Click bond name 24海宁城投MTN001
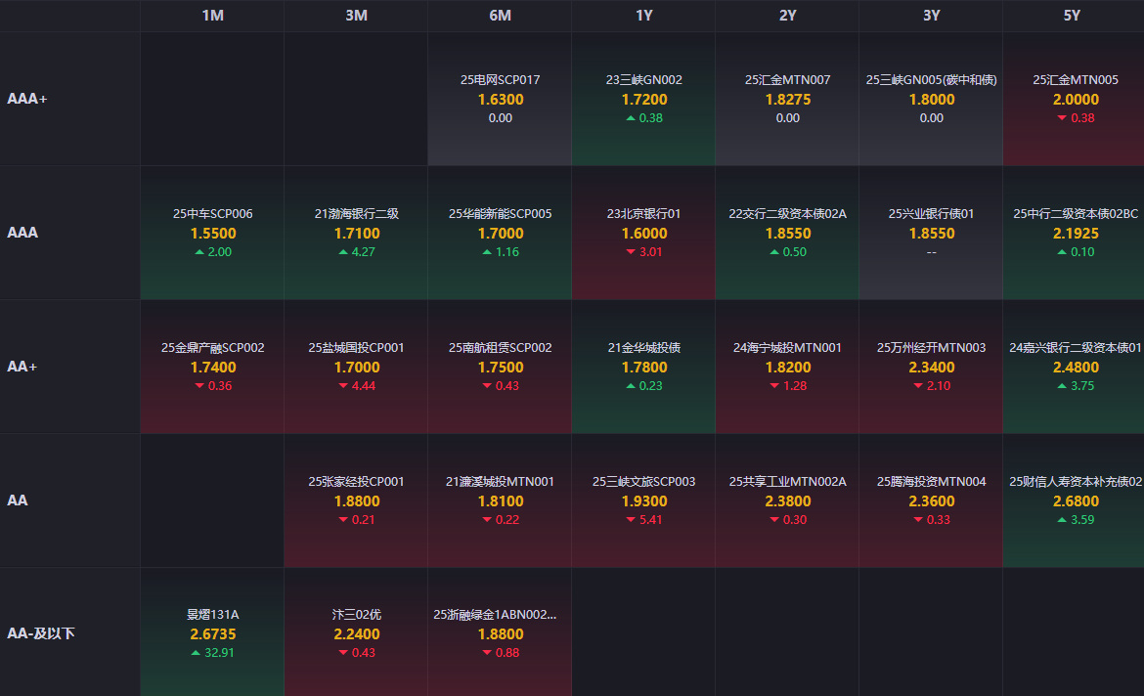 788,348
